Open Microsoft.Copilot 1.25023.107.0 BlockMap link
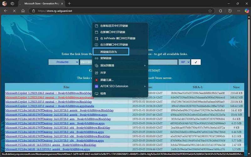This screenshot has height=157, width=251. [x=49, y=102]
